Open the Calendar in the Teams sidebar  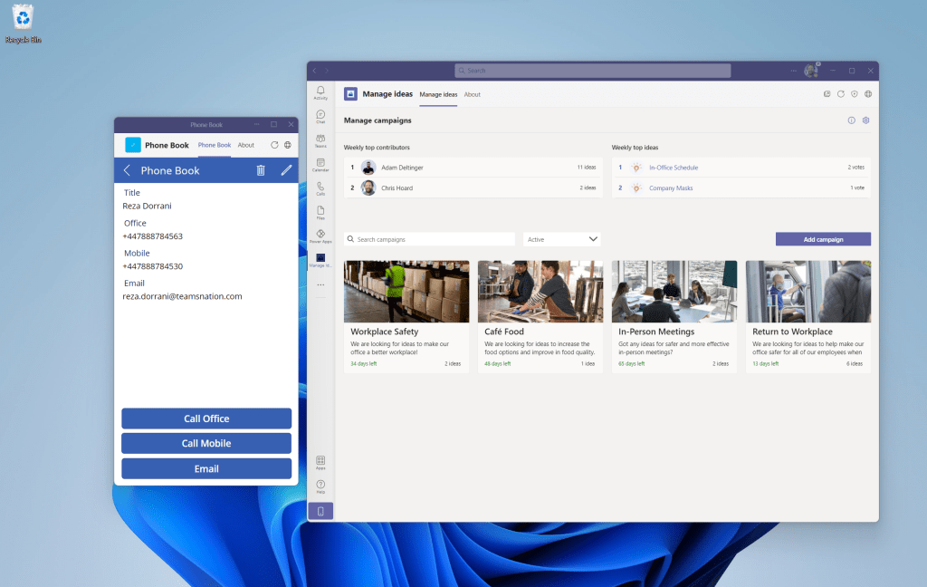point(320,164)
